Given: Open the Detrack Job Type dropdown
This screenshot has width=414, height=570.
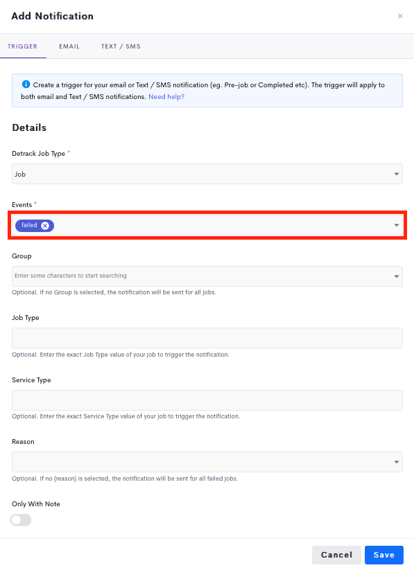Looking at the screenshot, I should pos(207,174).
